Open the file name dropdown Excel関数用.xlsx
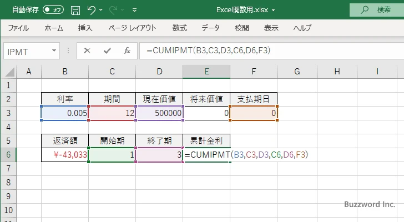Viewport: 404px width, 222px height. [245, 10]
